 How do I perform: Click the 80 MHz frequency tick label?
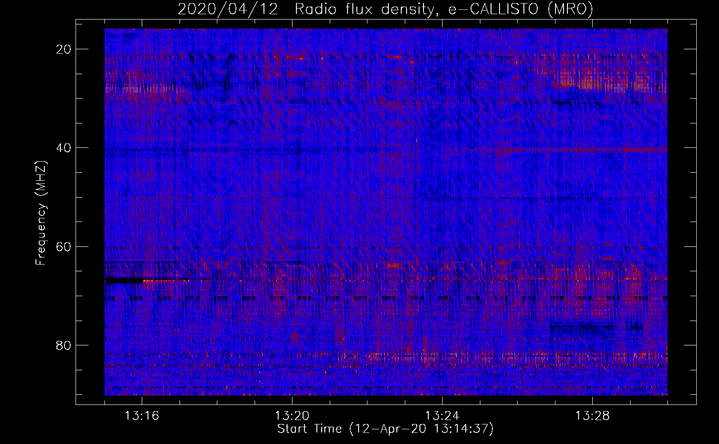64,345
